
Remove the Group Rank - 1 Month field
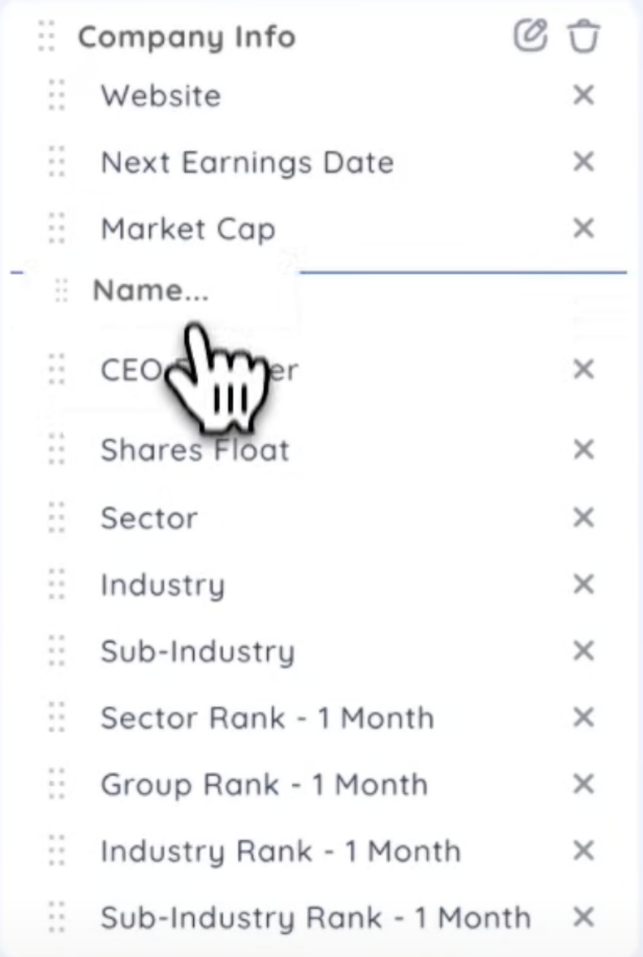tap(584, 784)
